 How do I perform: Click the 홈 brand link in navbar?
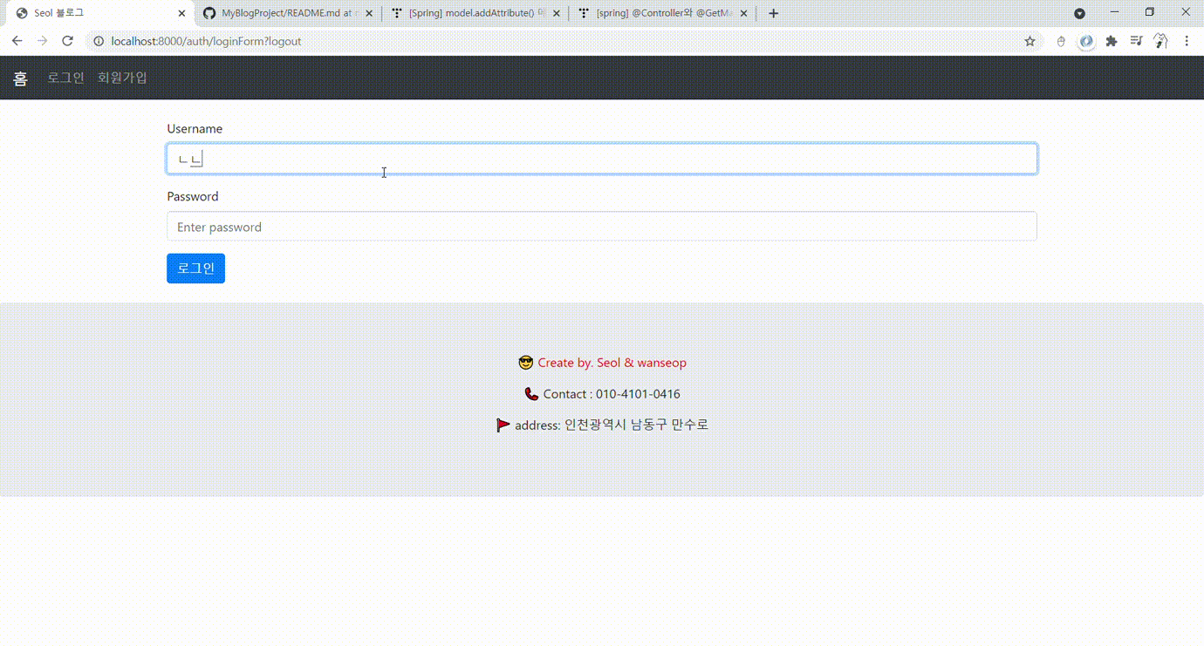point(20,78)
